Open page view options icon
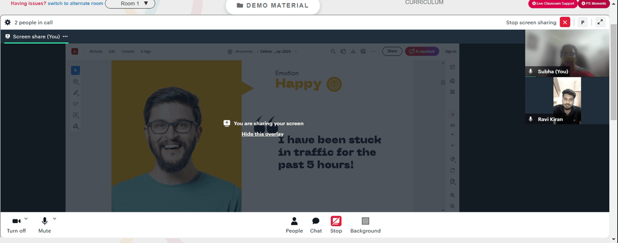618x243 pixels. (452, 181)
